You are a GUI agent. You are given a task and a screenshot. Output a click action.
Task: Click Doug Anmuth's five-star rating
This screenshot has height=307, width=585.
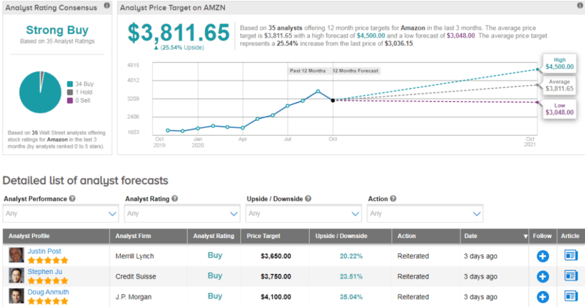48,301
